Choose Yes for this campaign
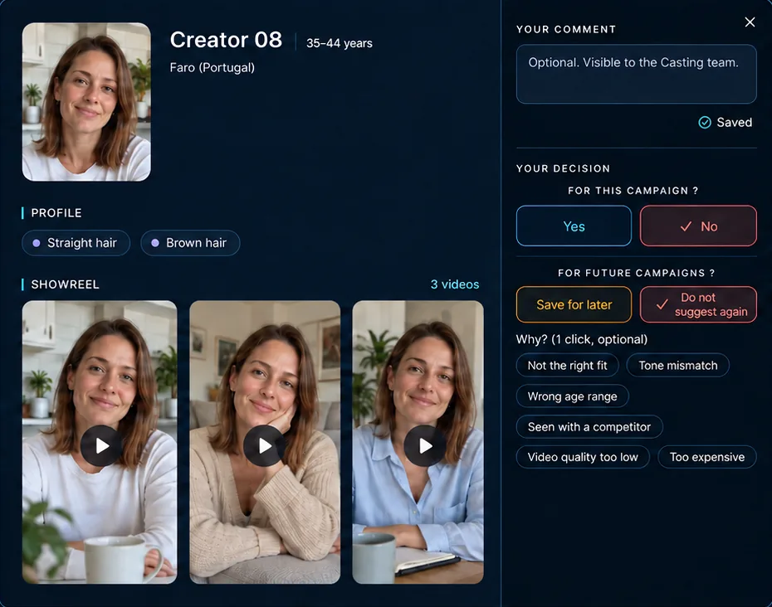The image size is (772, 607). click(574, 226)
